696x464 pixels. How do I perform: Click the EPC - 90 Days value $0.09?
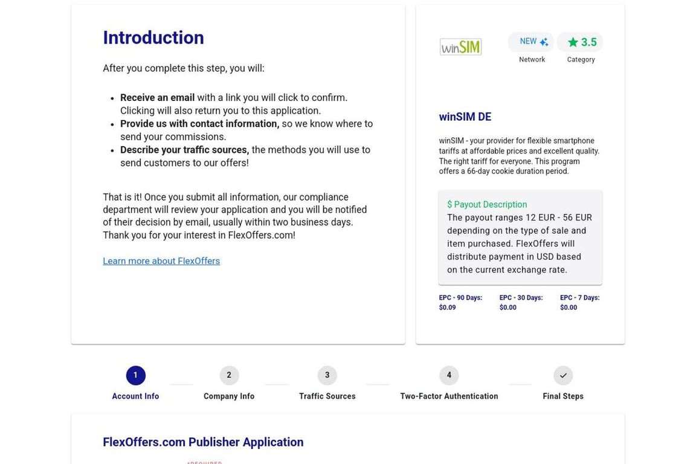(448, 308)
